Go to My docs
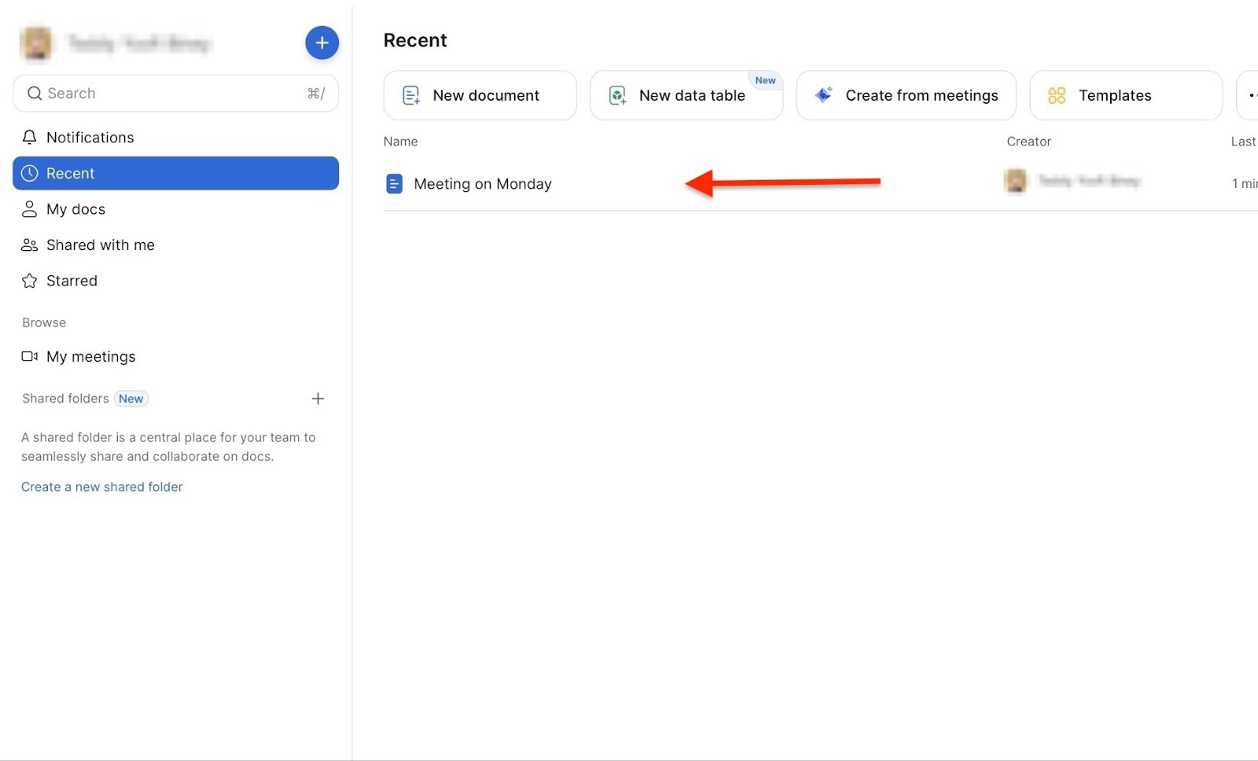This screenshot has width=1258, height=761. [x=175, y=209]
